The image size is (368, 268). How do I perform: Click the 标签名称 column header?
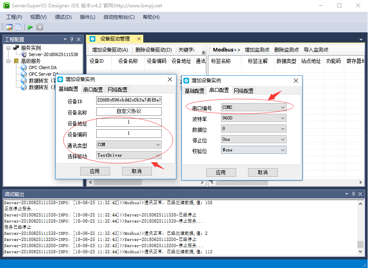pos(221,61)
